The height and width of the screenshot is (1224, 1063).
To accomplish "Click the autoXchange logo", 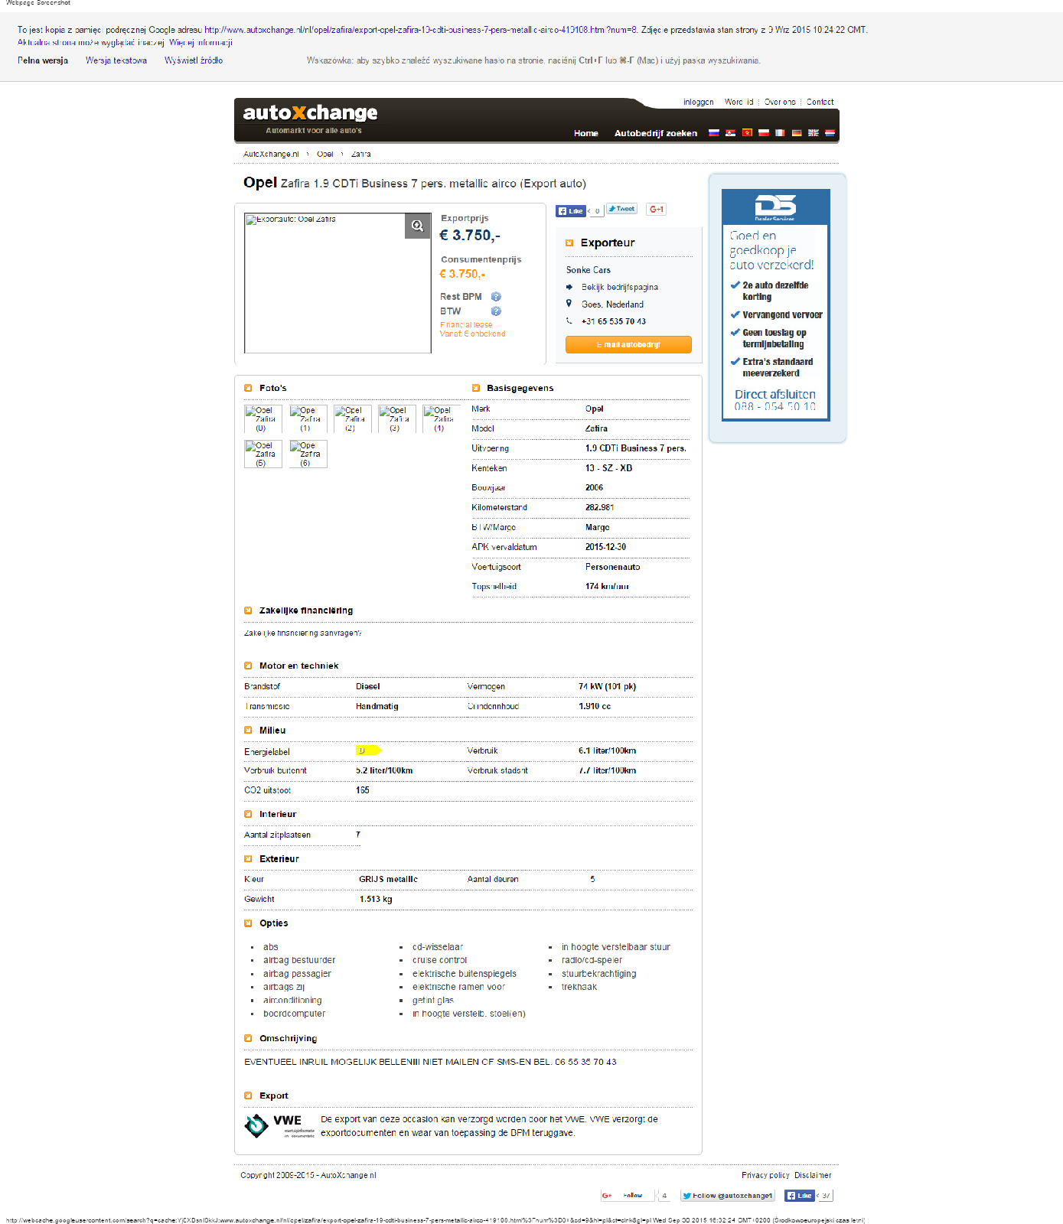I will coord(310,113).
